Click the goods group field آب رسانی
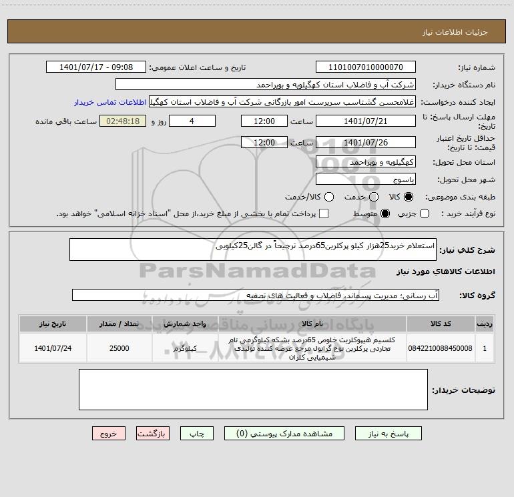 click(x=256, y=295)
